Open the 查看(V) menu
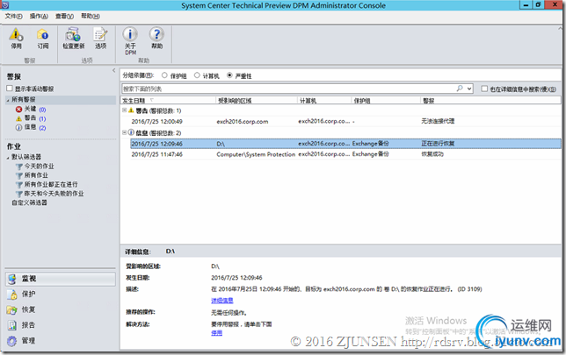Screen dimensions: 566x355 [65, 16]
